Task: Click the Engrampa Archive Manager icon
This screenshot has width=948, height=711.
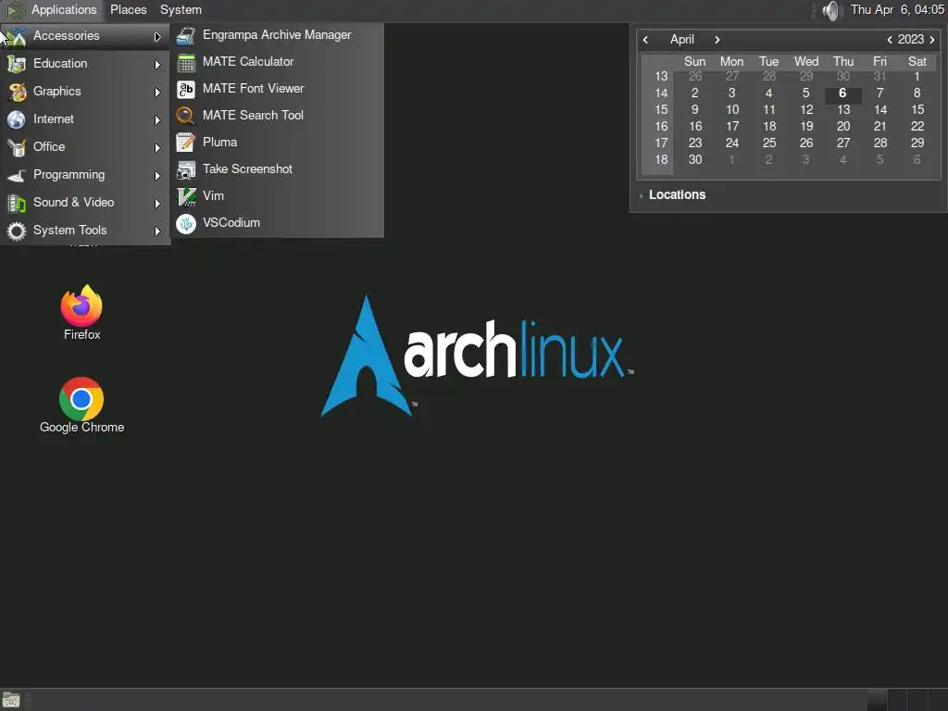Action: click(x=185, y=35)
